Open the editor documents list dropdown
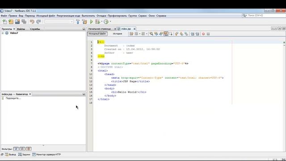This screenshot has height=161, width=286. point(280,29)
